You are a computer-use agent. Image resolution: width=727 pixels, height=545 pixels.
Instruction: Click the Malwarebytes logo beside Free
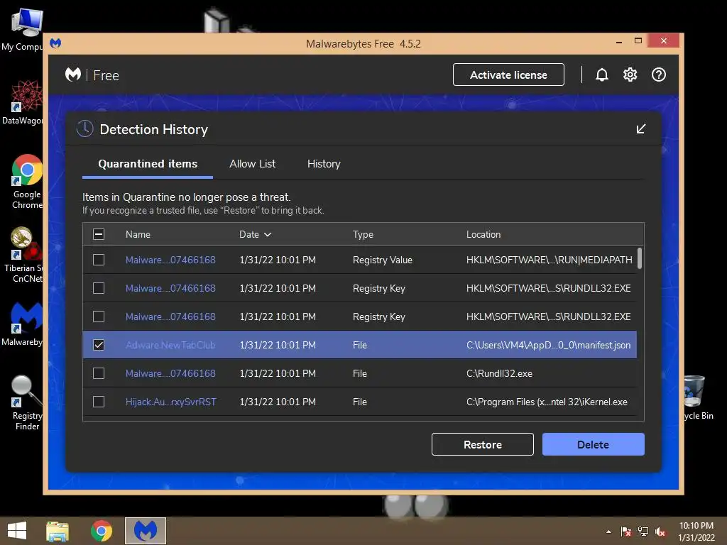click(73, 74)
